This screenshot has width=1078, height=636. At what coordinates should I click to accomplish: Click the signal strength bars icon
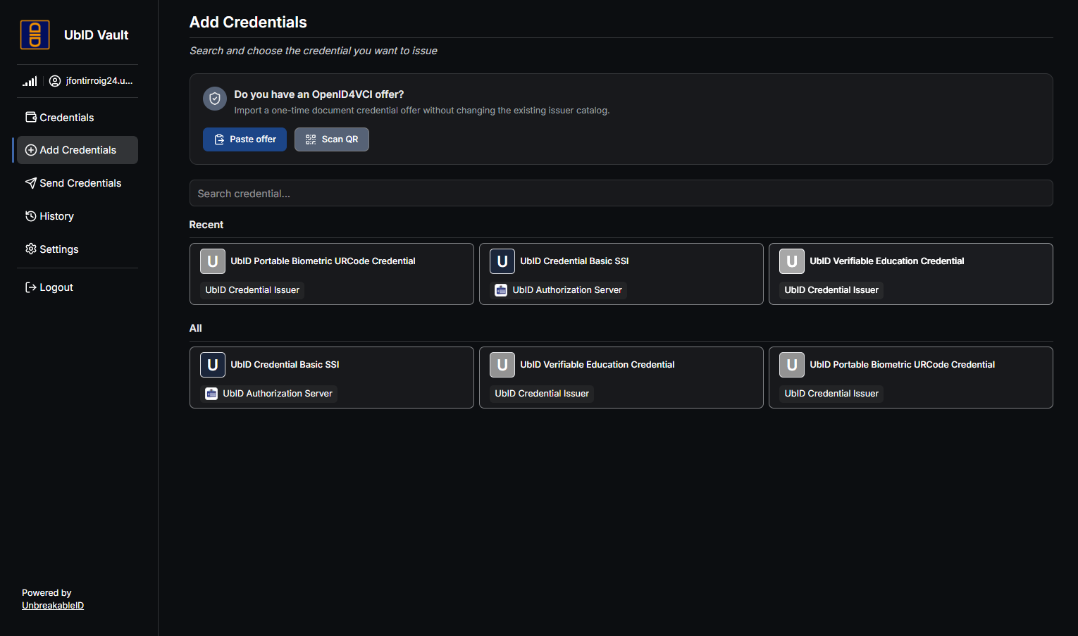click(x=30, y=81)
